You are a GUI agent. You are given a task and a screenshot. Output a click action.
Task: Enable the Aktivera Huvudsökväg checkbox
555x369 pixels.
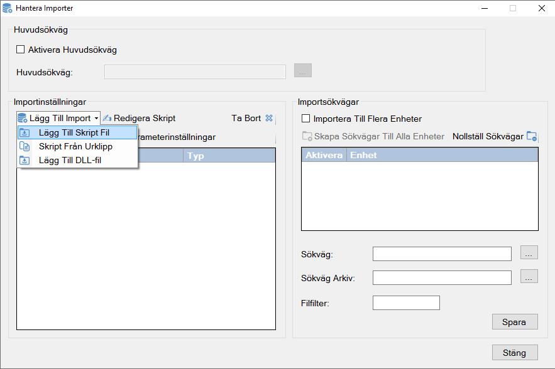pyautogui.click(x=21, y=50)
